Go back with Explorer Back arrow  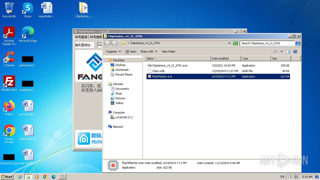(107, 43)
